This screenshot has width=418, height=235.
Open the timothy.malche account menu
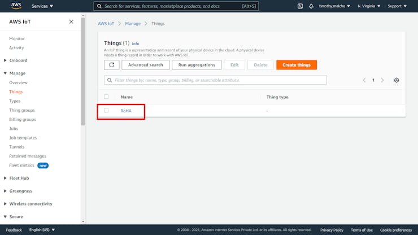click(x=334, y=6)
